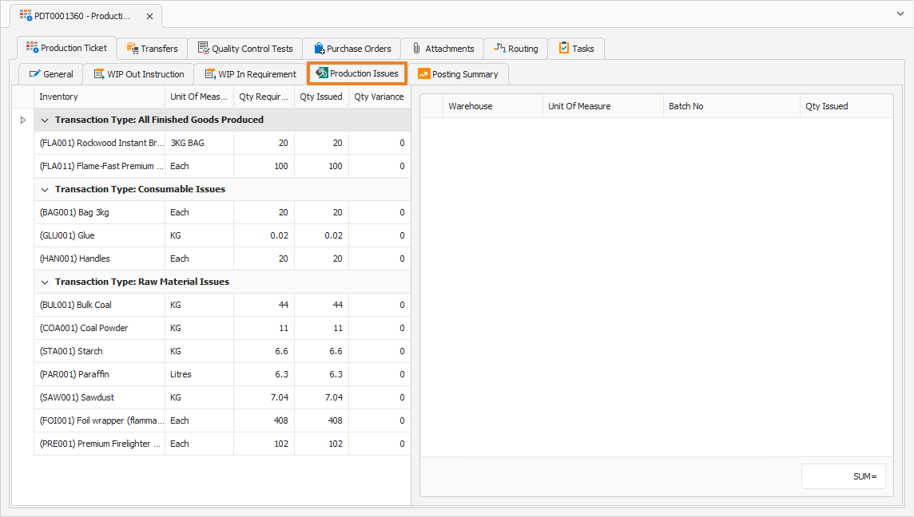
Task: Click the row indicator arrow beside first group
Action: click(22, 120)
